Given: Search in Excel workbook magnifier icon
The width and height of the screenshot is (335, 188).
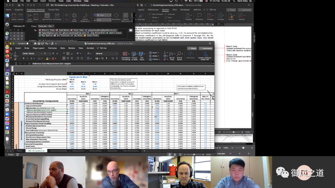Looking at the screenshot, I should (x=210, y=43).
